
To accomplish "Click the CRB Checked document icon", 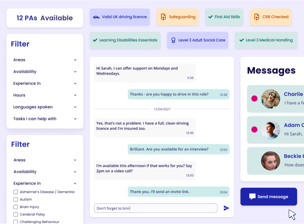I will (256, 17).
